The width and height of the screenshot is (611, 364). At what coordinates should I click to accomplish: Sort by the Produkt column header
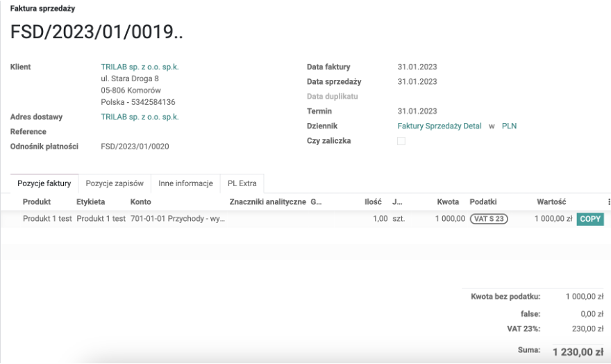point(37,202)
